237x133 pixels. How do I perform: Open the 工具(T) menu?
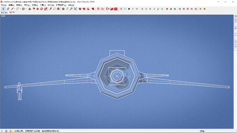pos(43,5)
